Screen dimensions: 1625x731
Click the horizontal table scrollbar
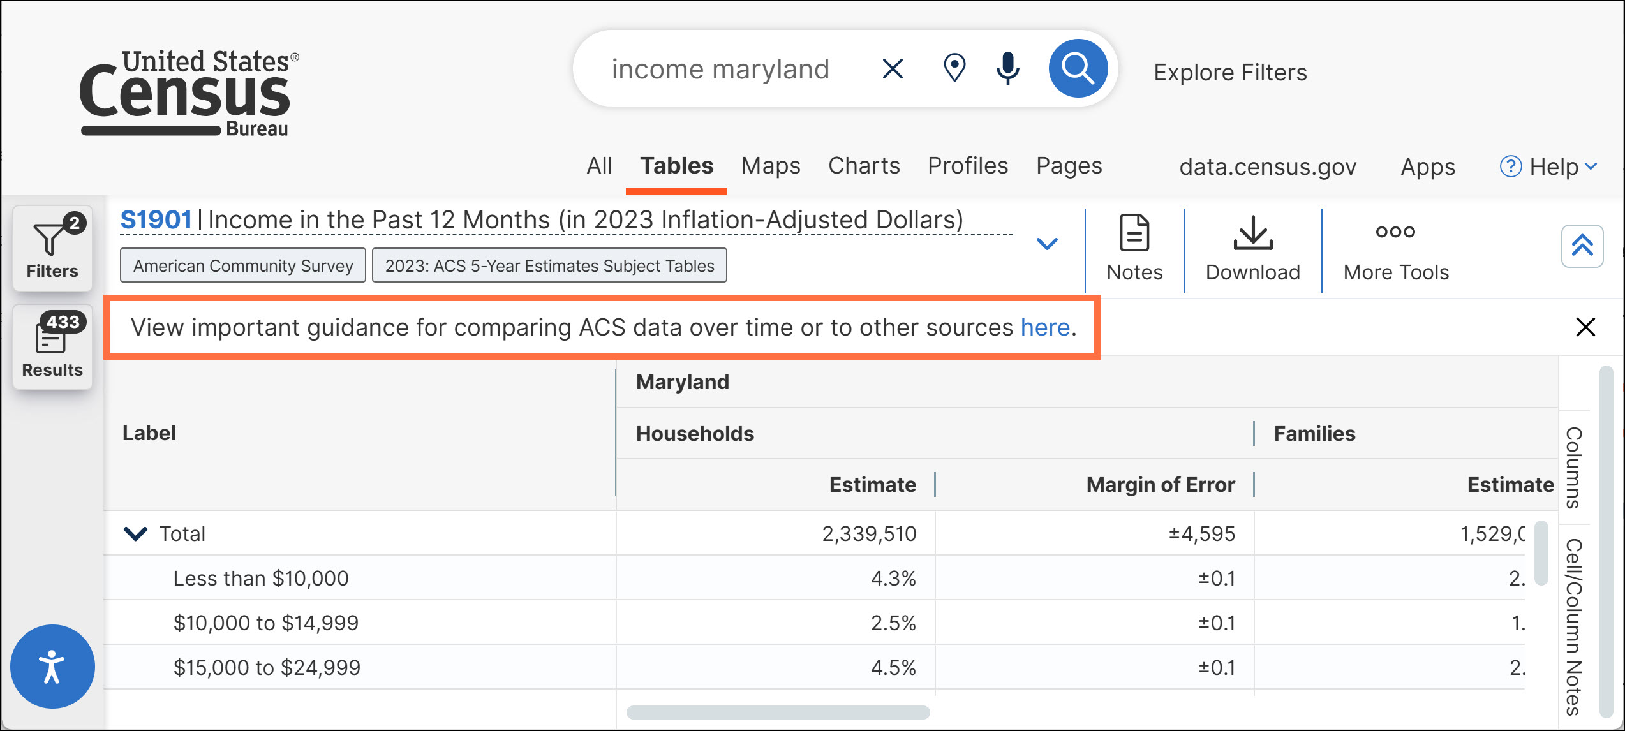[x=778, y=712]
